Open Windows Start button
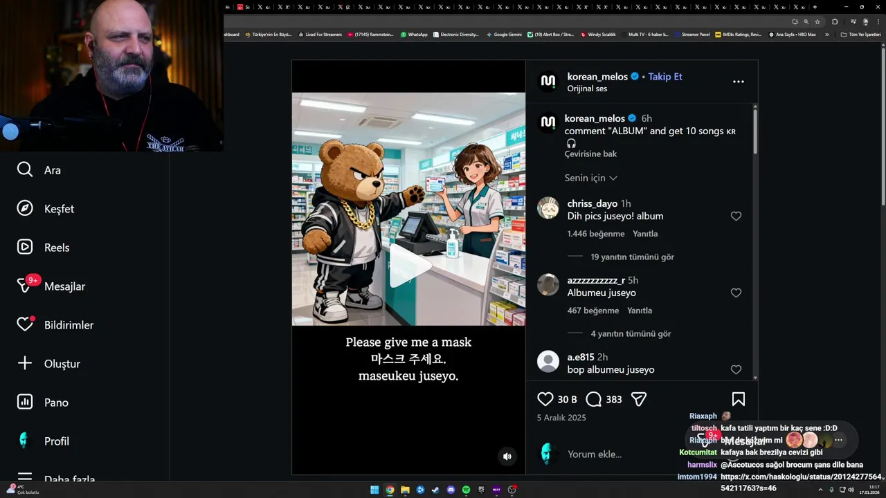 [374, 490]
